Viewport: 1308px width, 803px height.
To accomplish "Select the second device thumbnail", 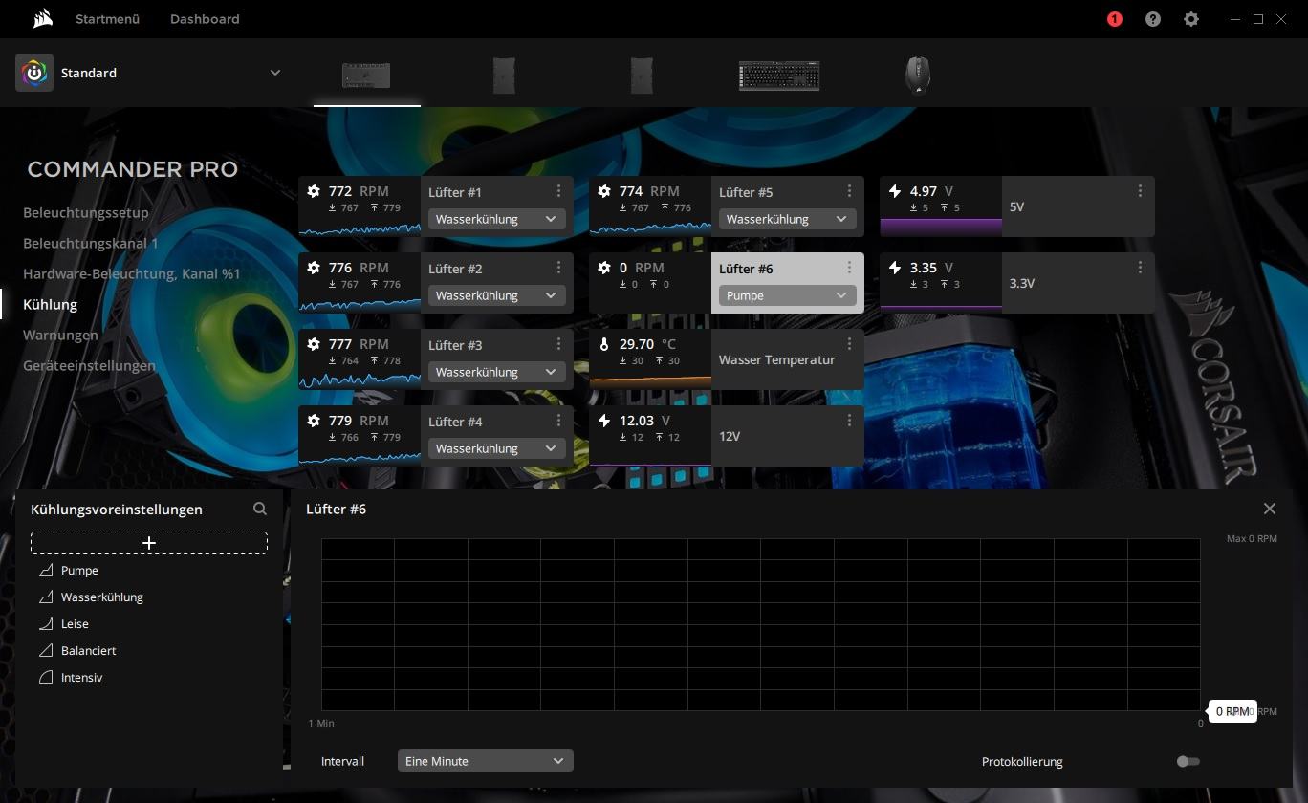I will click(x=504, y=75).
